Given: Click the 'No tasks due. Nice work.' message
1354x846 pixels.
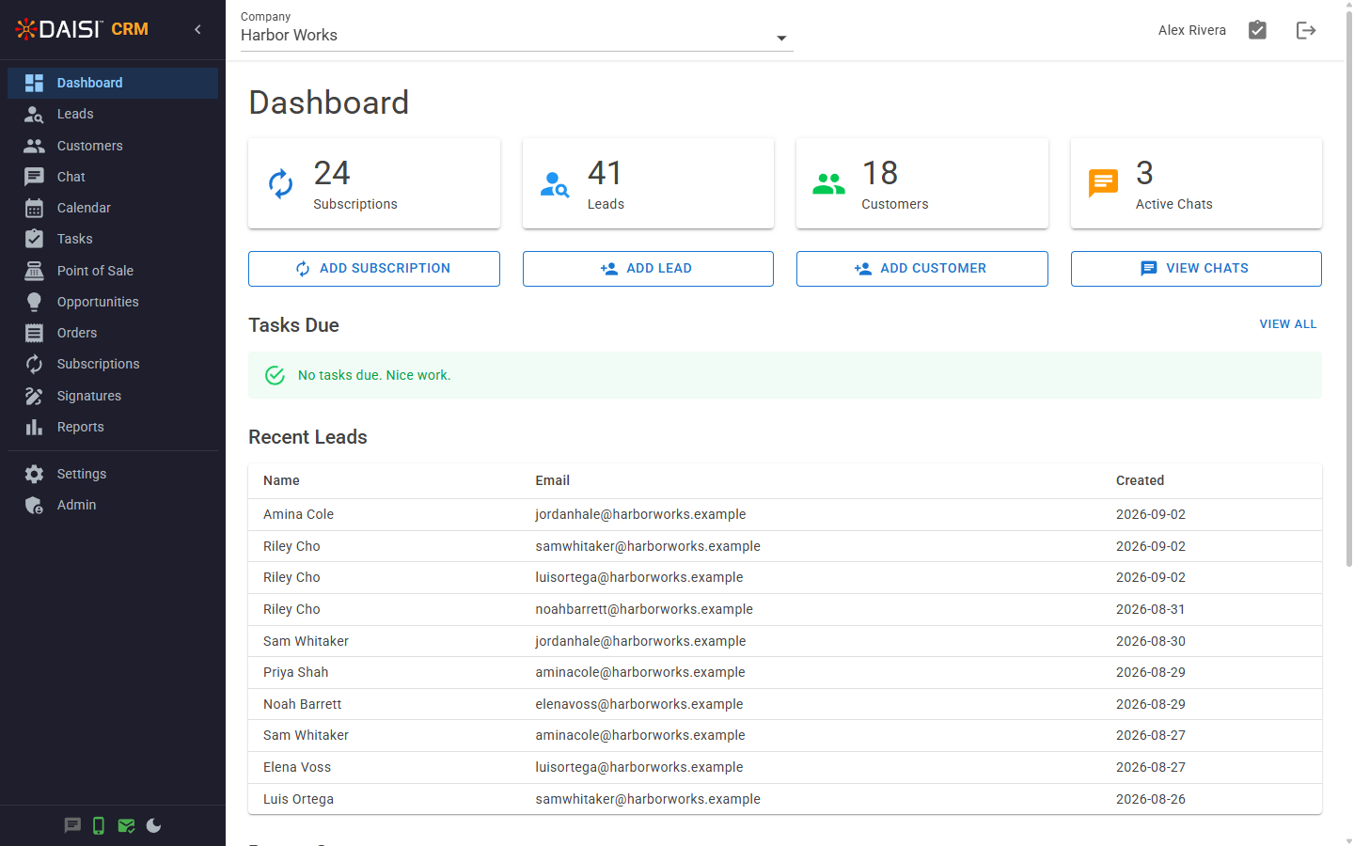Looking at the screenshot, I should pyautogui.click(x=374, y=375).
